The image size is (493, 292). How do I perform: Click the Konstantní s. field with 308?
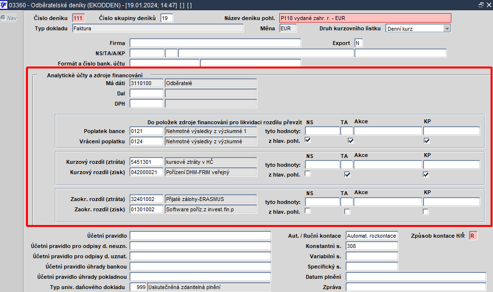point(371,246)
